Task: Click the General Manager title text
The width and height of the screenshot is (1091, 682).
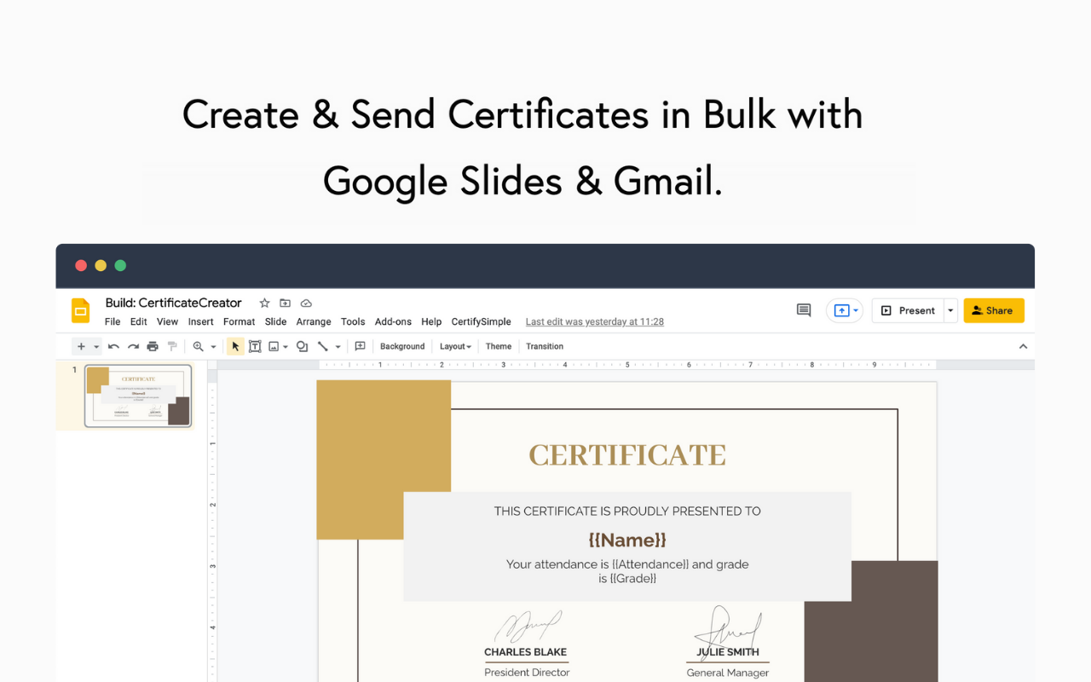Action: point(728,673)
